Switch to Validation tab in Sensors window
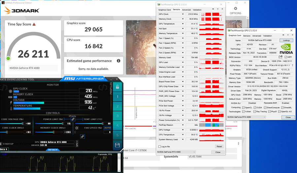 tap(197, 10)
